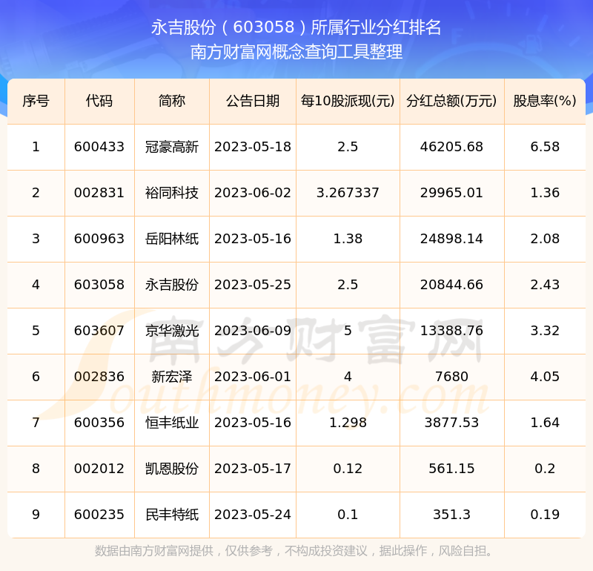The height and width of the screenshot is (571, 593).
Task: Click stock name 冠豪高新
Action: click(x=172, y=147)
